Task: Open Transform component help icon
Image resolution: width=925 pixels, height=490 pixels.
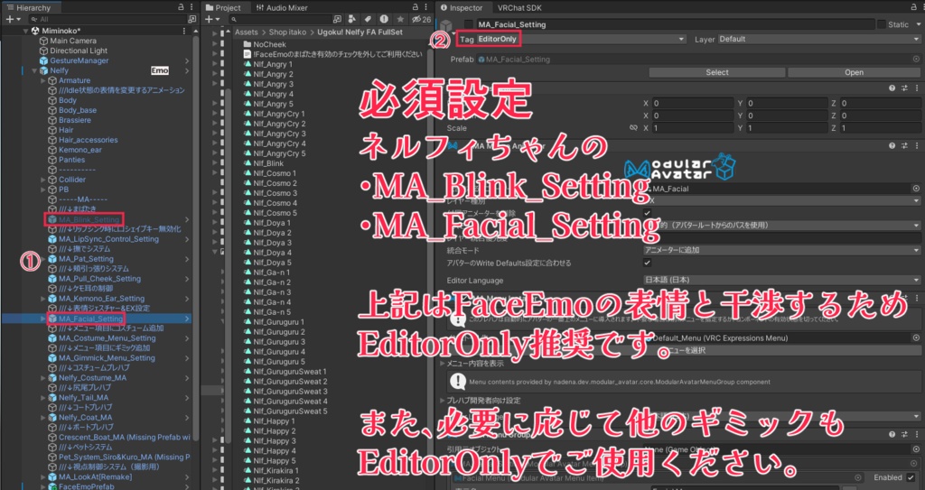Action: click(892, 88)
